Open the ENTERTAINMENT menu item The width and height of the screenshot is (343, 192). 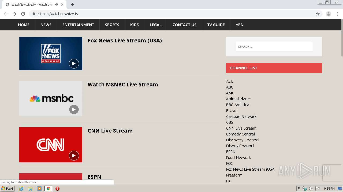(78, 25)
